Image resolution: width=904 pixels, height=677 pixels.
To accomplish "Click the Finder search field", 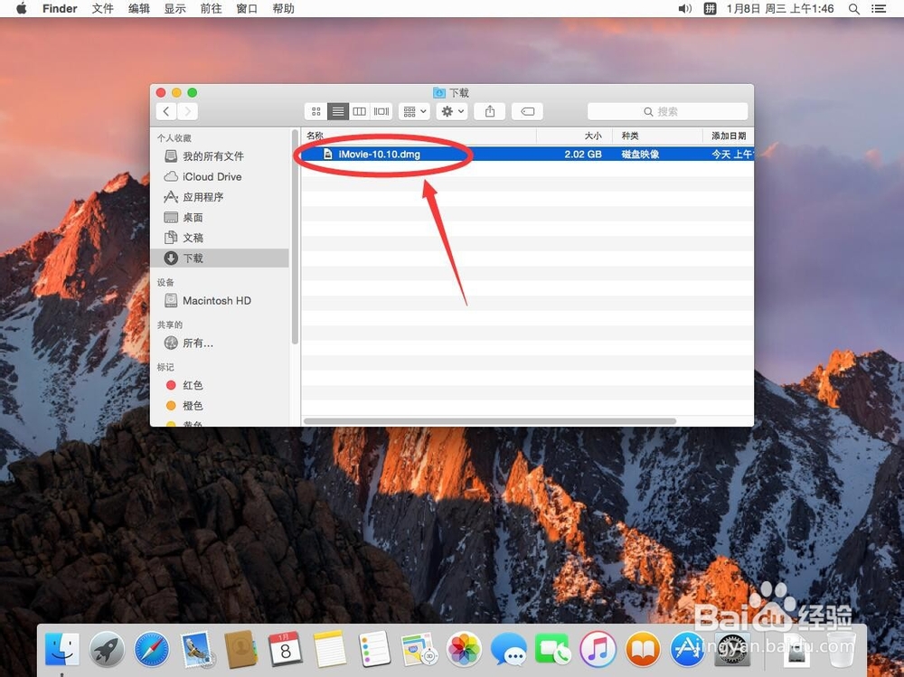I will point(667,111).
